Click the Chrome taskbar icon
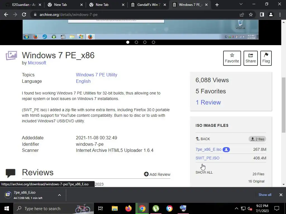This screenshot has height=214, width=286. [142, 208]
